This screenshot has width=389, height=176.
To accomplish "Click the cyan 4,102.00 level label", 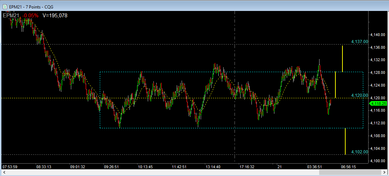I will [360, 152].
